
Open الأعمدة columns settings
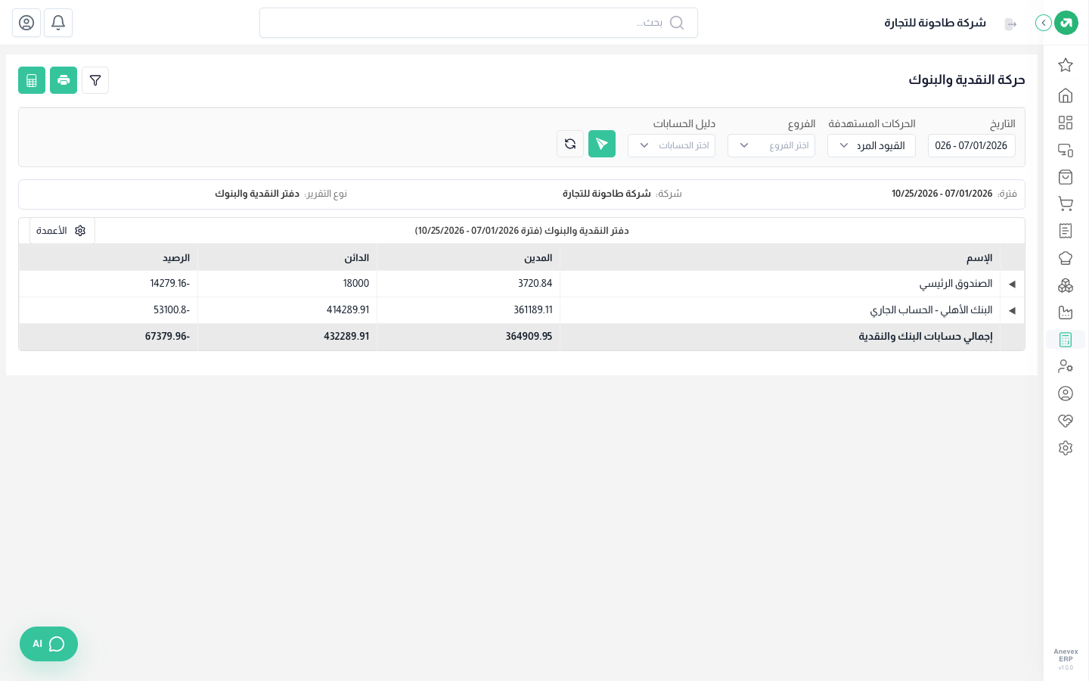coord(62,231)
